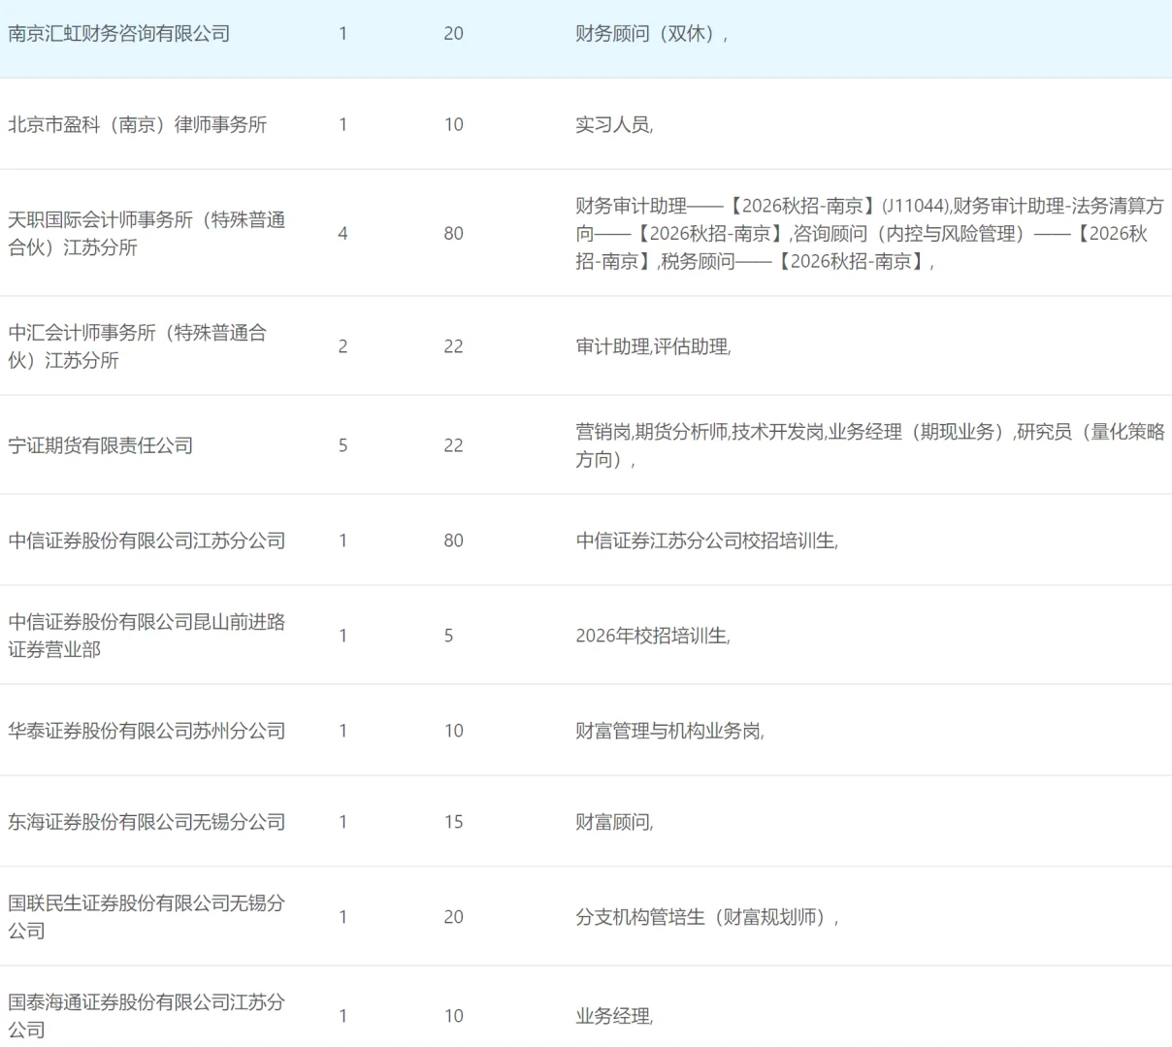Click position text 分支机构管培生（财富规划师）

point(707,917)
